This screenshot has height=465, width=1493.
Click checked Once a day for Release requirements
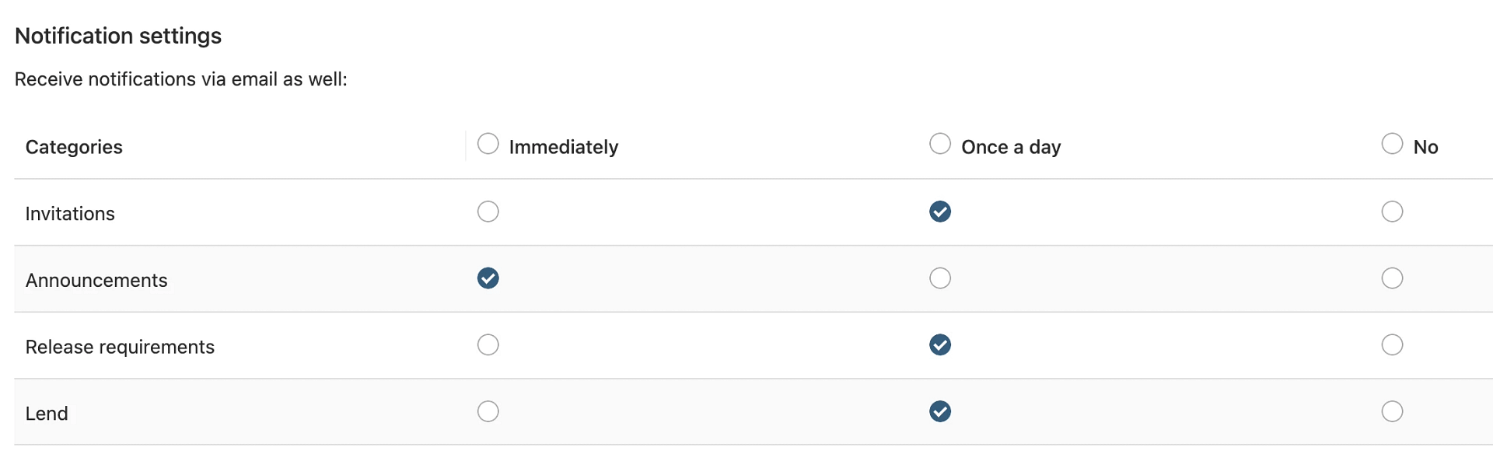click(940, 344)
